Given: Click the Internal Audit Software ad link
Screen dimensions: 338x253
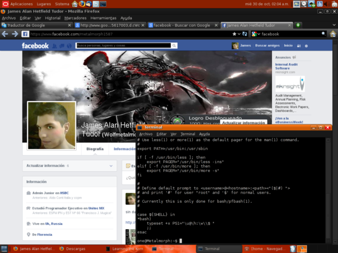Looking at the screenshot, I should tap(286, 66).
